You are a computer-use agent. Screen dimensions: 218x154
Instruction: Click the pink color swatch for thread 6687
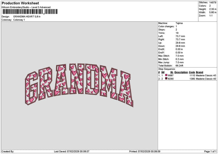click(x=166, y=75)
